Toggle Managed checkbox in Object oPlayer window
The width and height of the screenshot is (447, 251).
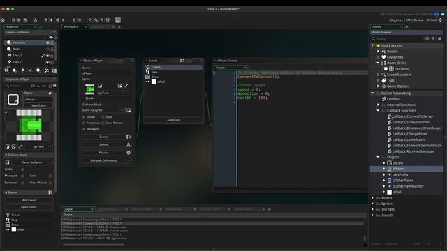84,129
